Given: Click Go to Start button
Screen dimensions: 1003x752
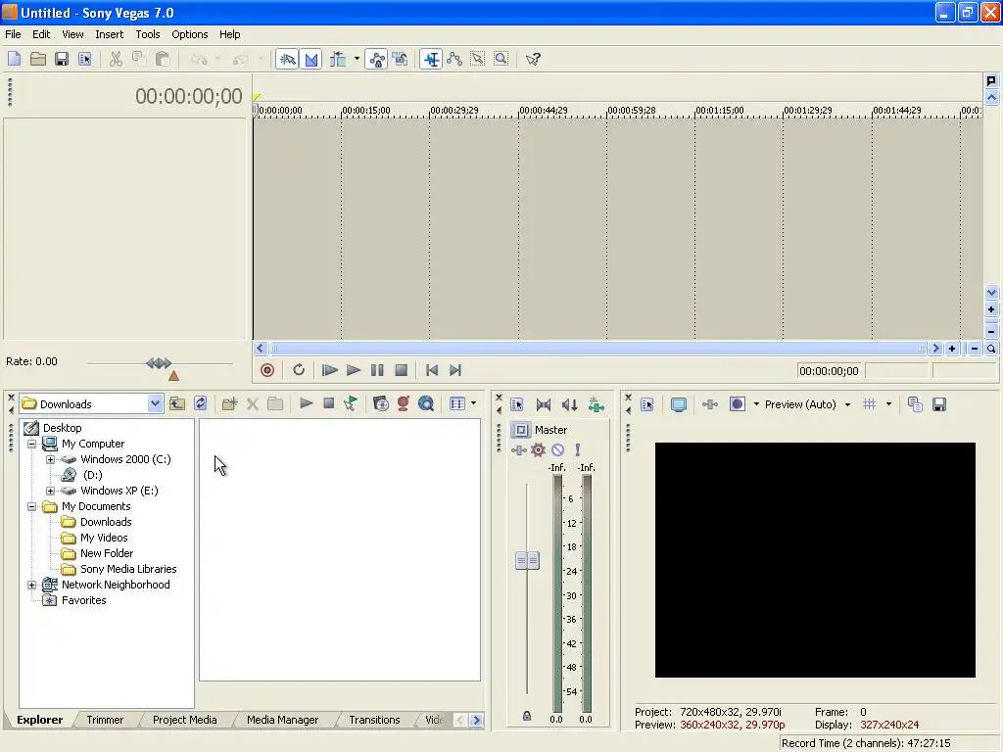Looking at the screenshot, I should (x=432, y=370).
